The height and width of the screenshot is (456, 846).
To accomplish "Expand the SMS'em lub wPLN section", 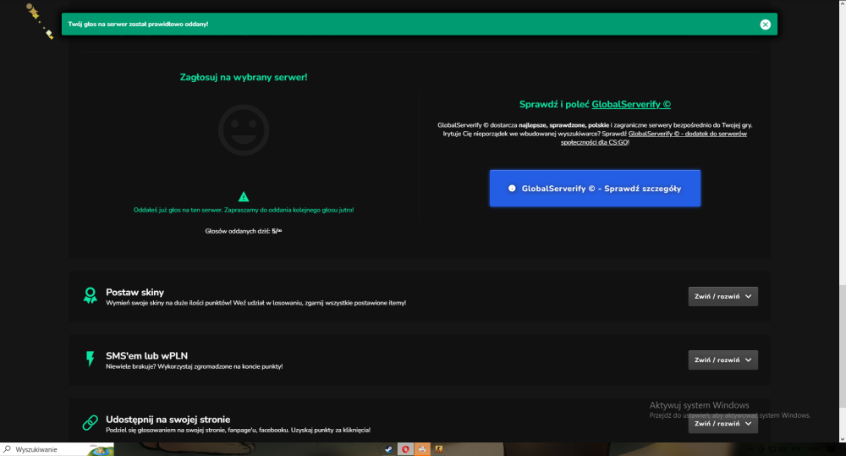I will (722, 360).
